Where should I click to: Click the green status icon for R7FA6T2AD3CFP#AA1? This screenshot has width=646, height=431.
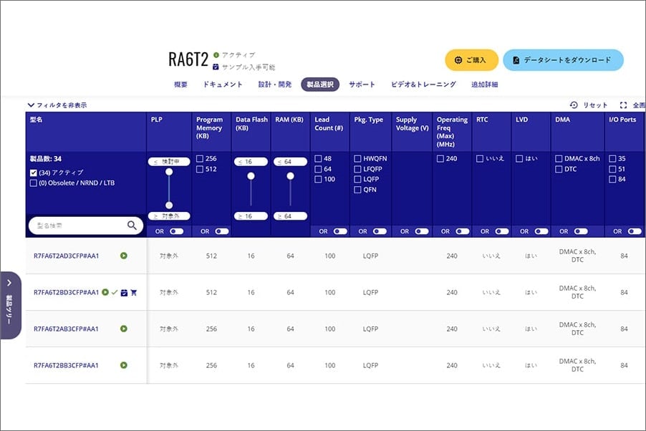click(124, 256)
